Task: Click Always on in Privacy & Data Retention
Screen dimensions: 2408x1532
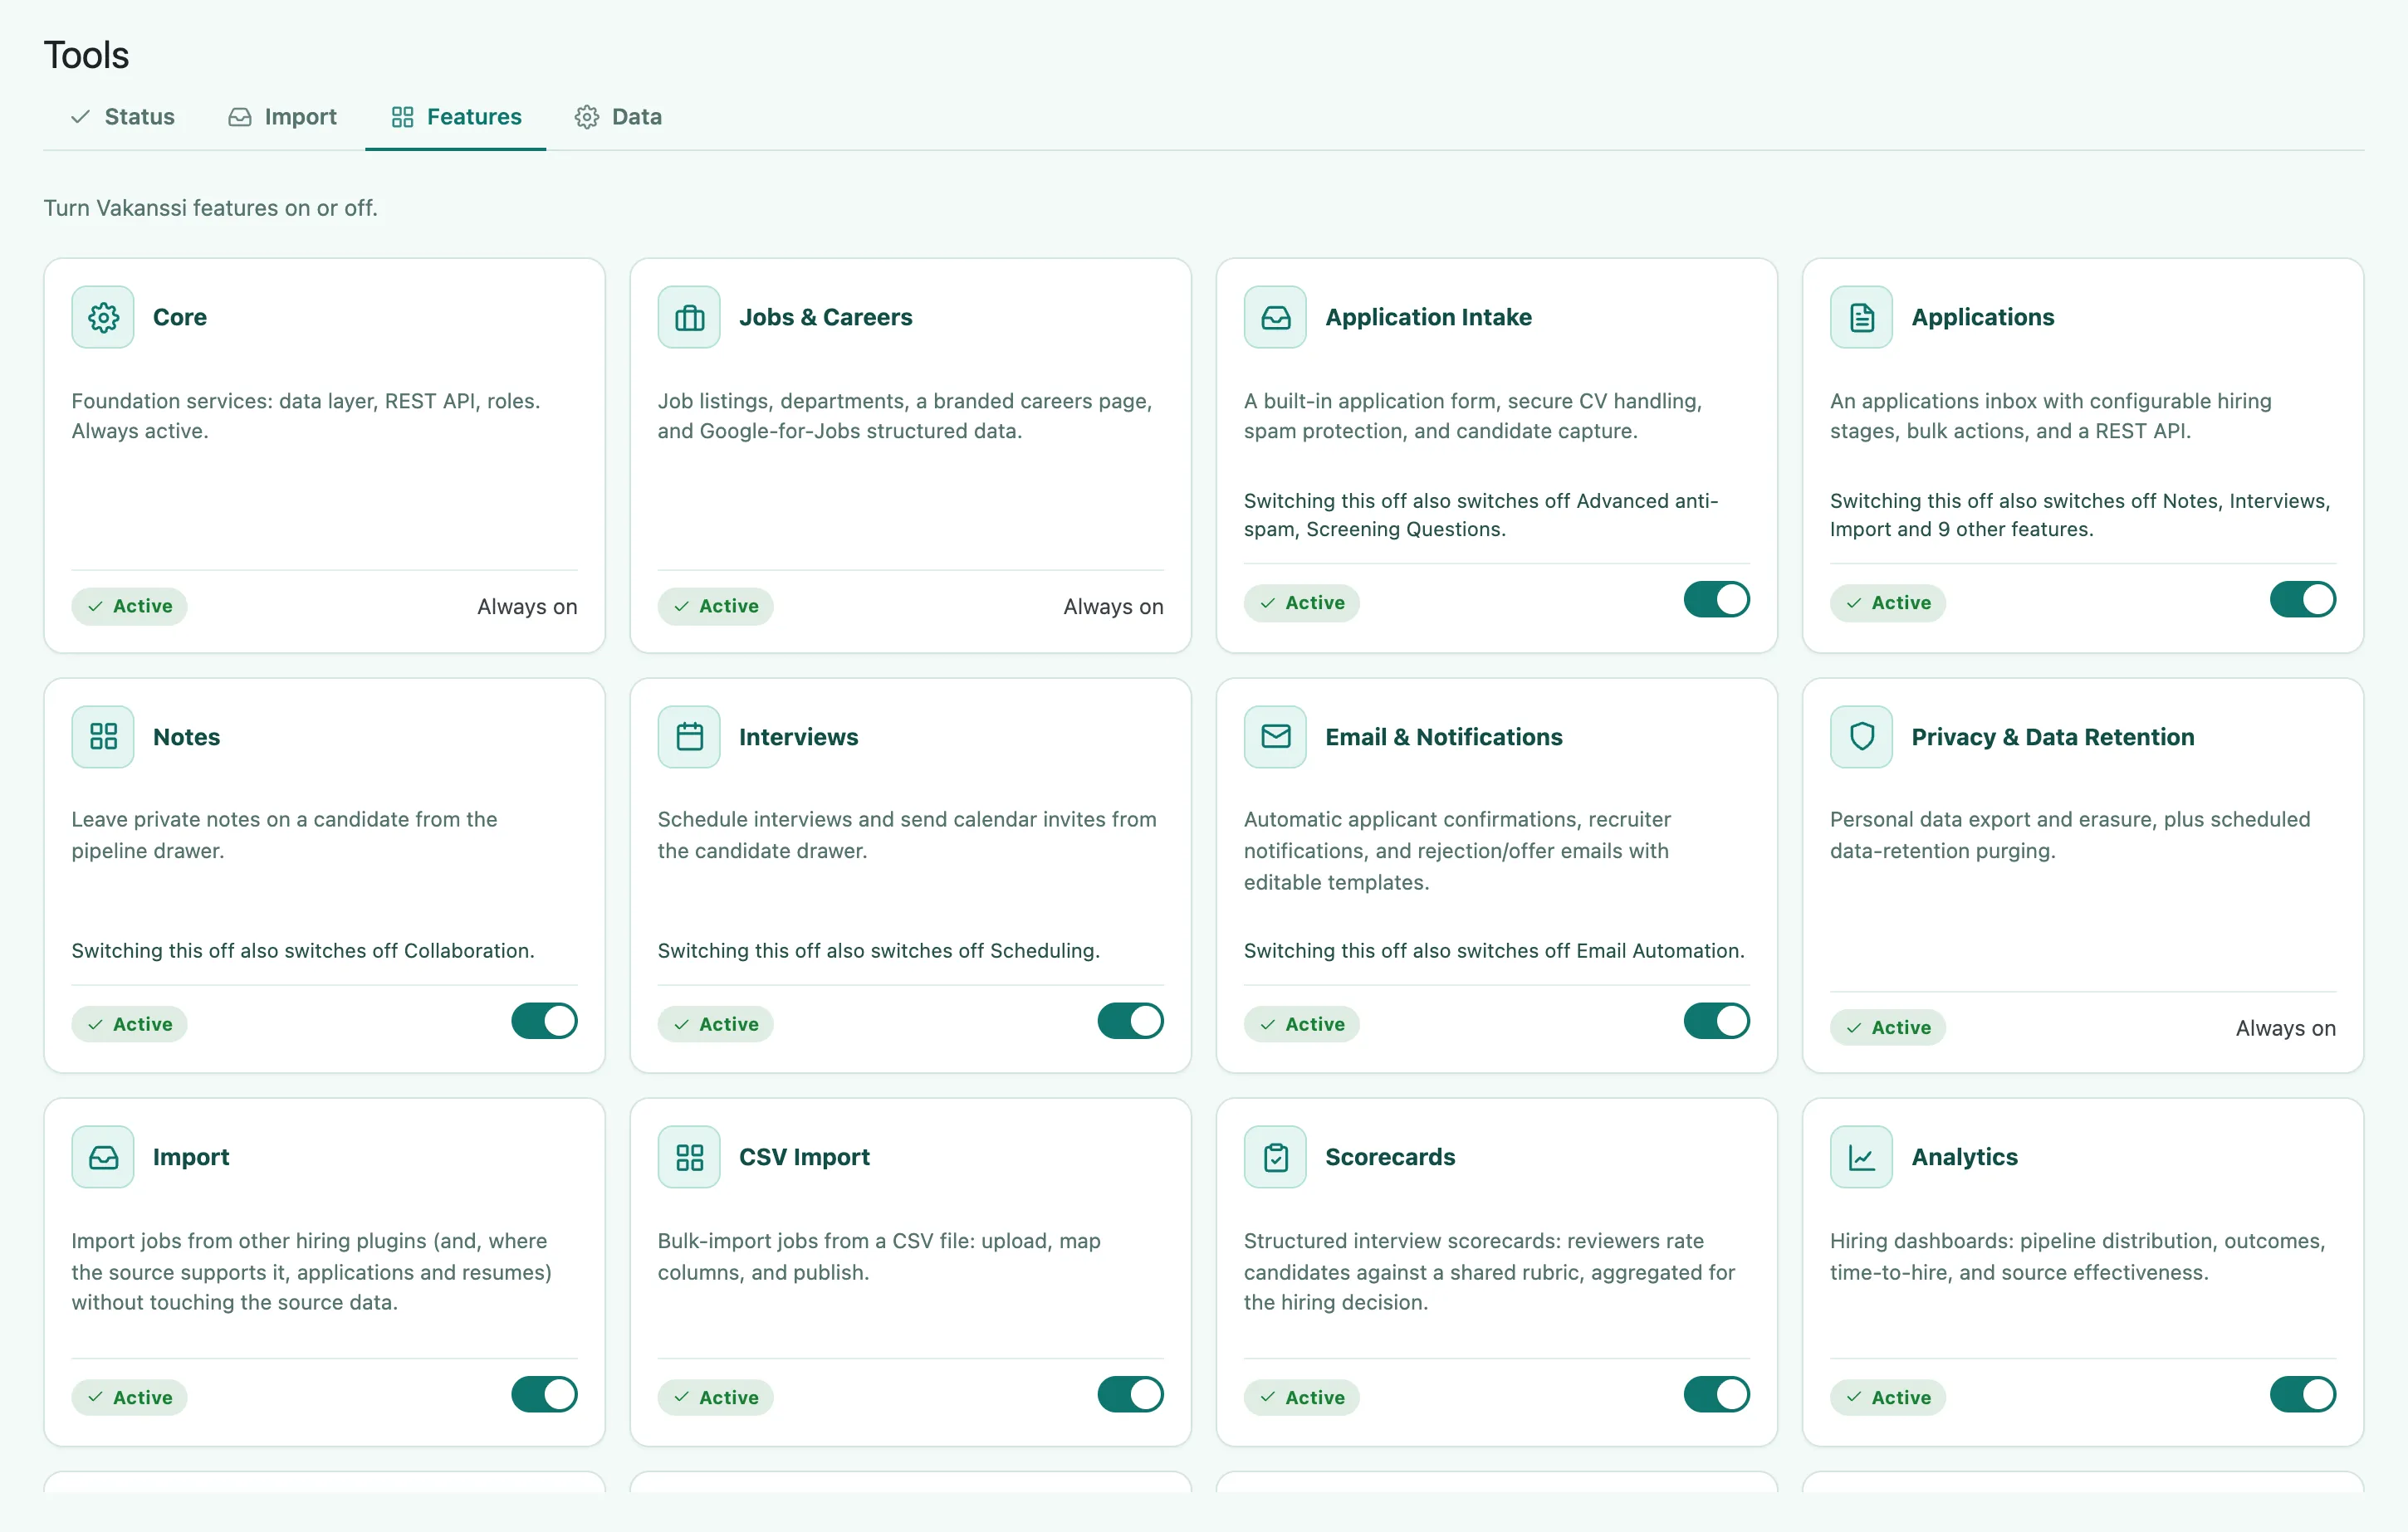Action: 2285,1028
